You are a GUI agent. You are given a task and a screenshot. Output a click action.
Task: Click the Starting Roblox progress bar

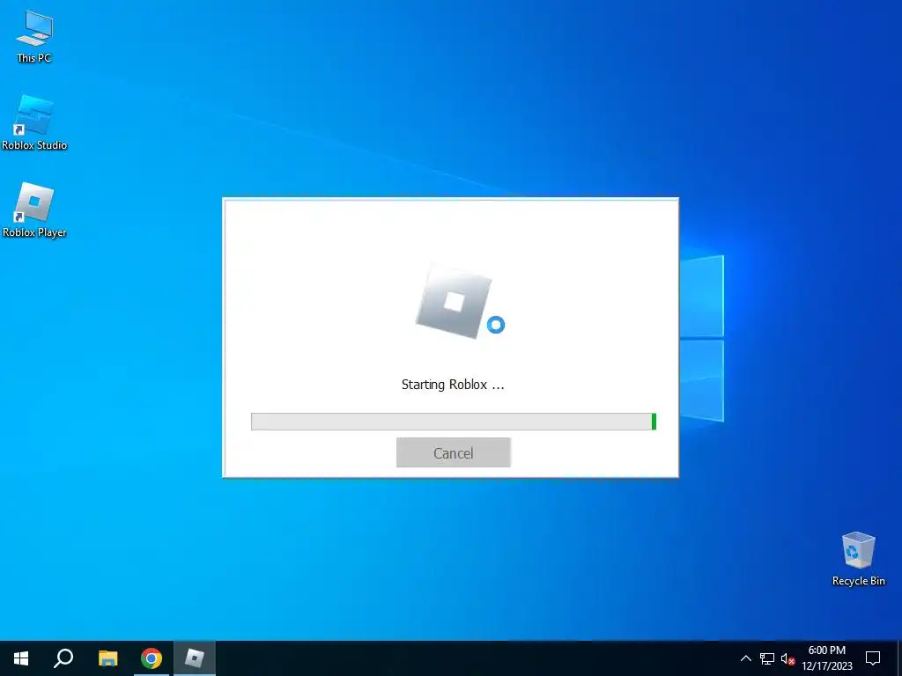454,422
